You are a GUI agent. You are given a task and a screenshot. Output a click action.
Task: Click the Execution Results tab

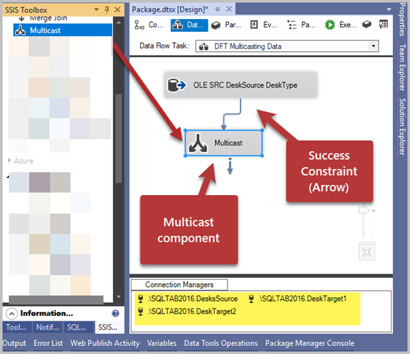point(341,25)
